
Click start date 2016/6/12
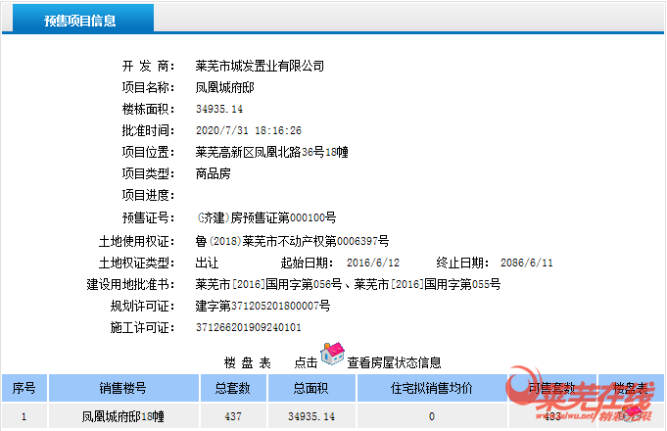(373, 263)
